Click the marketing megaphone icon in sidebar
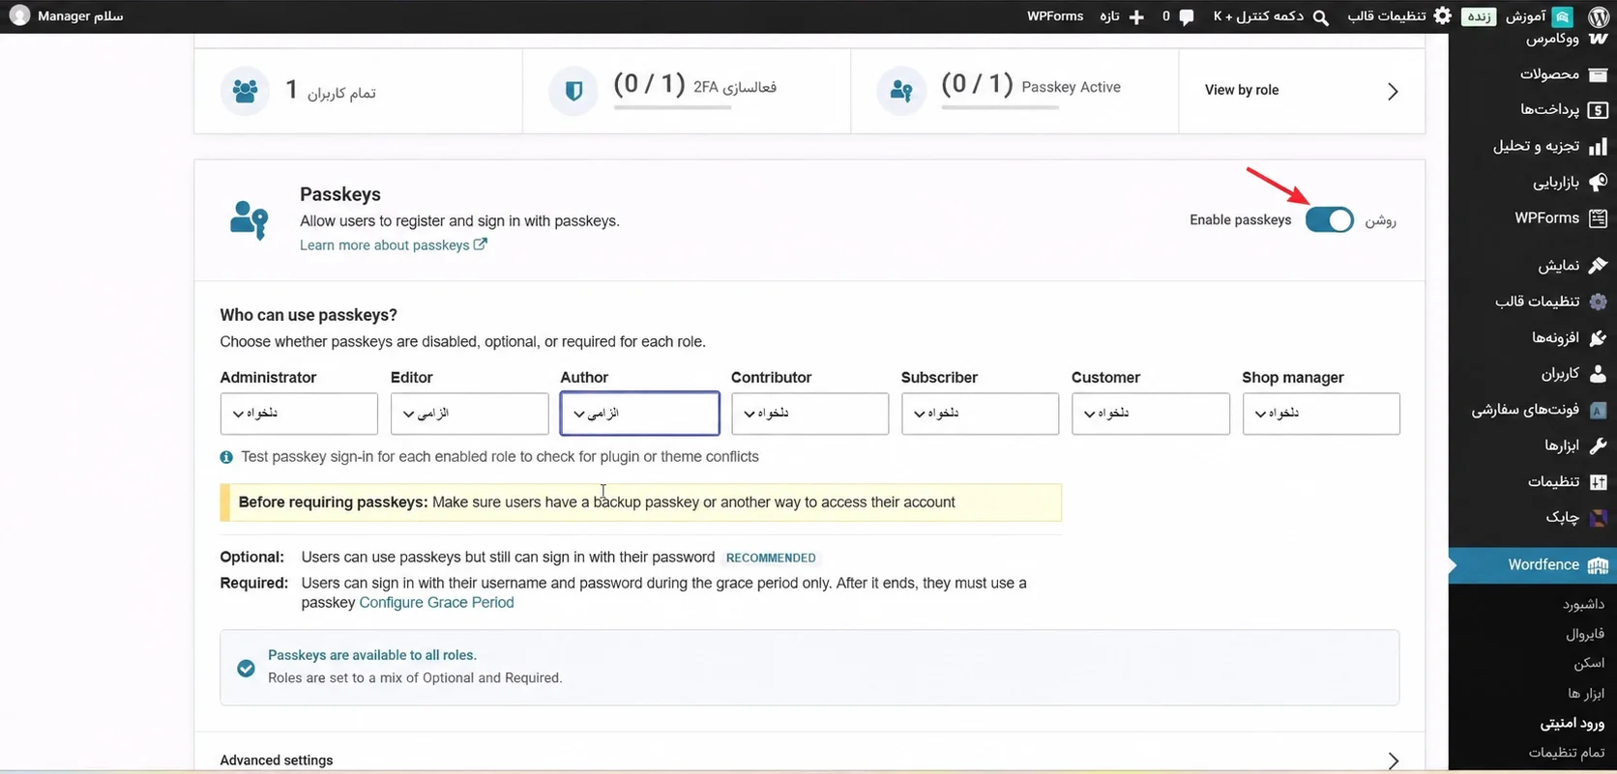Image resolution: width=1617 pixels, height=774 pixels. point(1598,182)
